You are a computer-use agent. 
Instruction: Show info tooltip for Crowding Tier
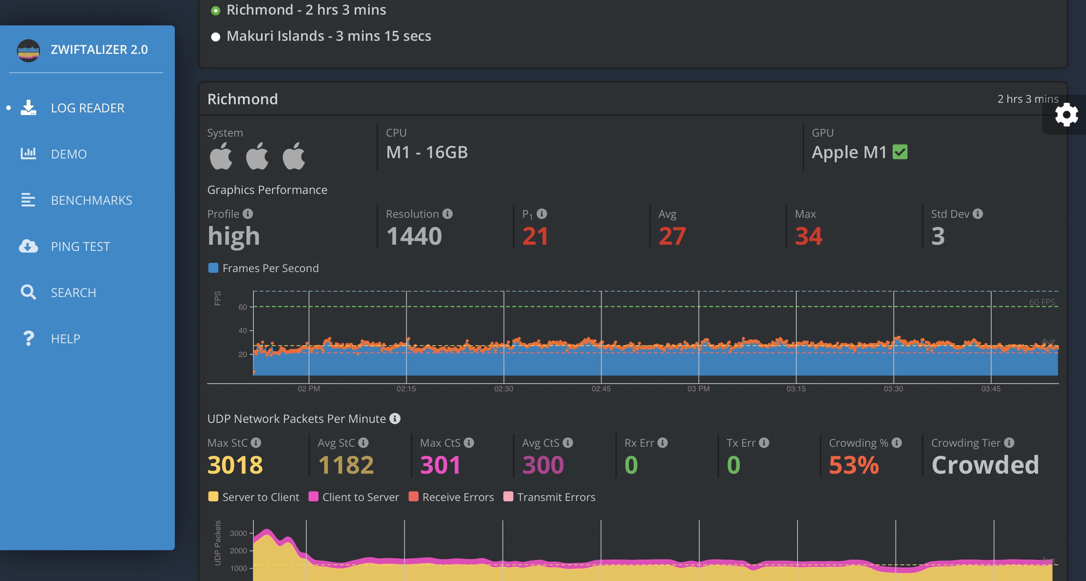tap(1009, 443)
